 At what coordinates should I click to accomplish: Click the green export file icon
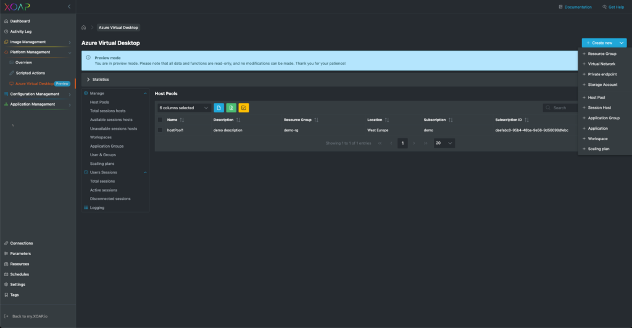[231, 107]
